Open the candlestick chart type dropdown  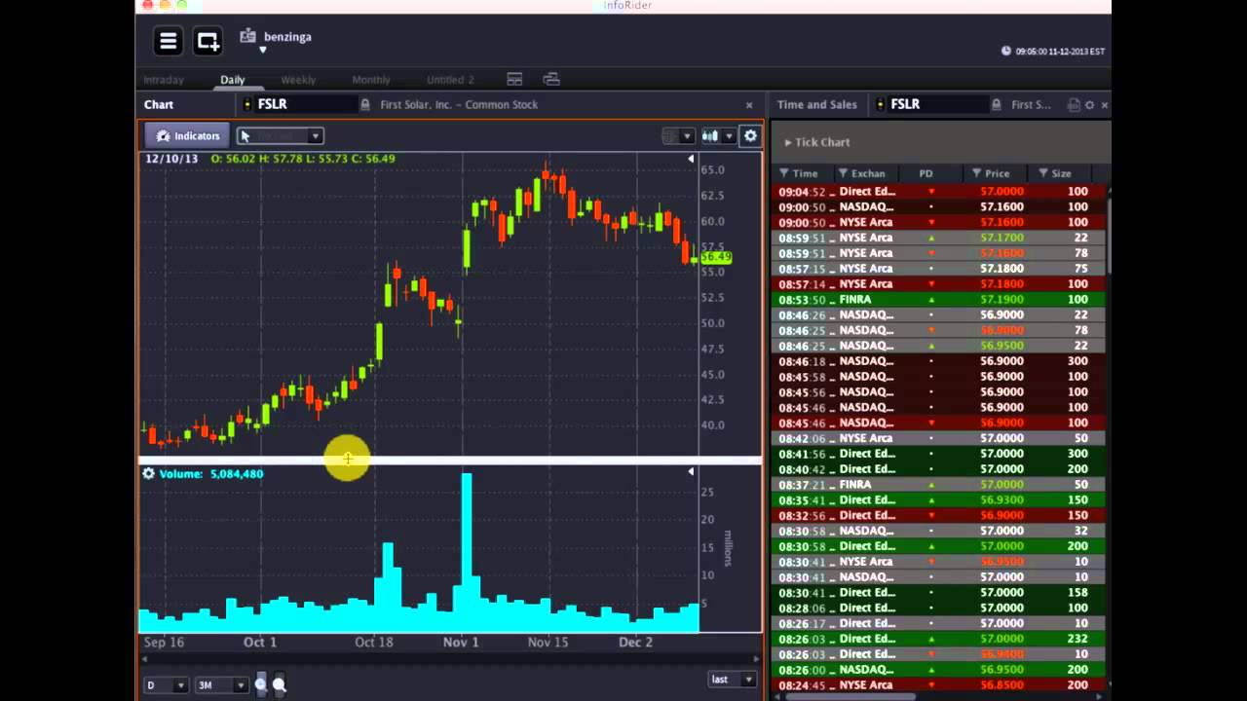(x=719, y=136)
